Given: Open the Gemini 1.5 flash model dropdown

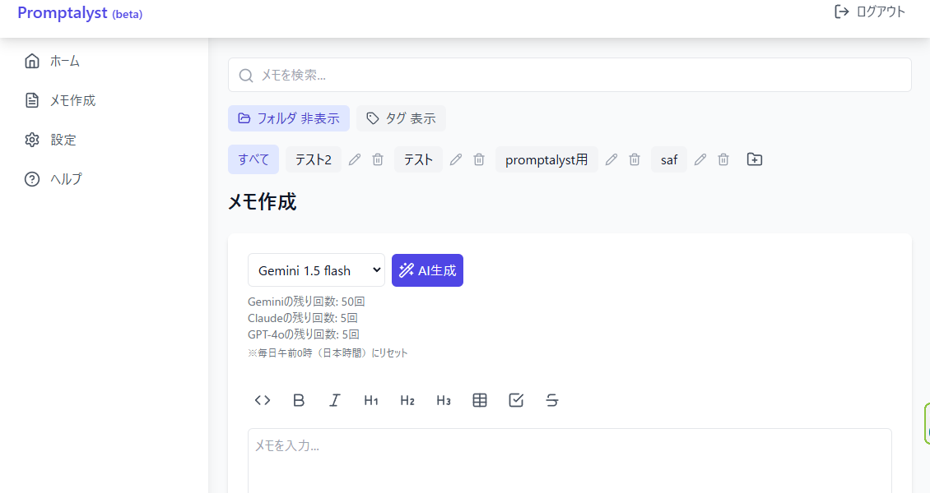Looking at the screenshot, I should click(x=316, y=270).
